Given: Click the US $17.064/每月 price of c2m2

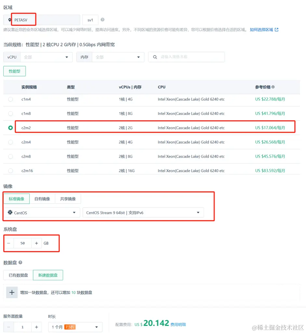Looking at the screenshot, I should pos(270,128).
